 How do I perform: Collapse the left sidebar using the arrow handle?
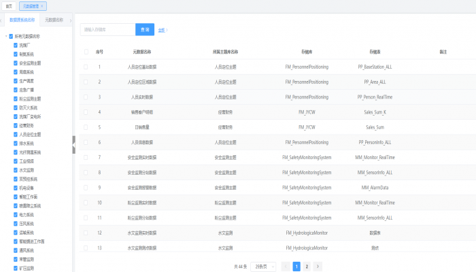73,143
